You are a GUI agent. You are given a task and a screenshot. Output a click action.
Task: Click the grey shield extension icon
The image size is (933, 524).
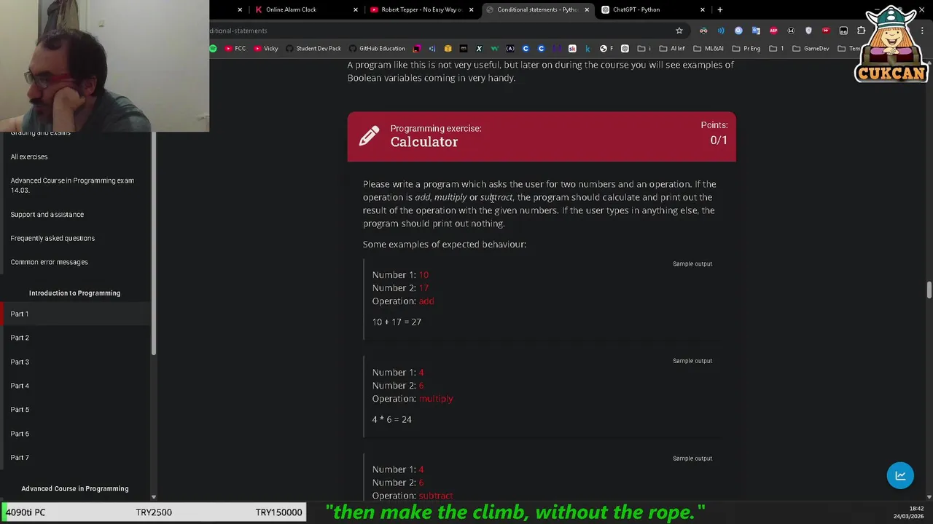pyautogui.click(x=808, y=31)
